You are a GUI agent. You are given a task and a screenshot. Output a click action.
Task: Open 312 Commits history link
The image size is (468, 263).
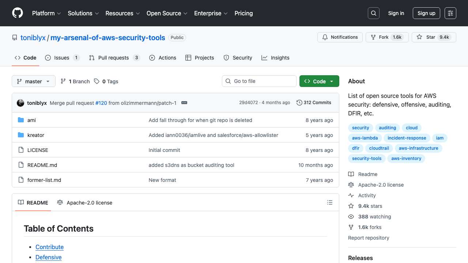314,103
